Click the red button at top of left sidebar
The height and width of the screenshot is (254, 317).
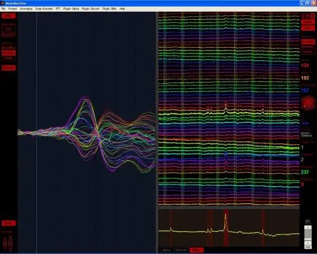click(x=8, y=16)
